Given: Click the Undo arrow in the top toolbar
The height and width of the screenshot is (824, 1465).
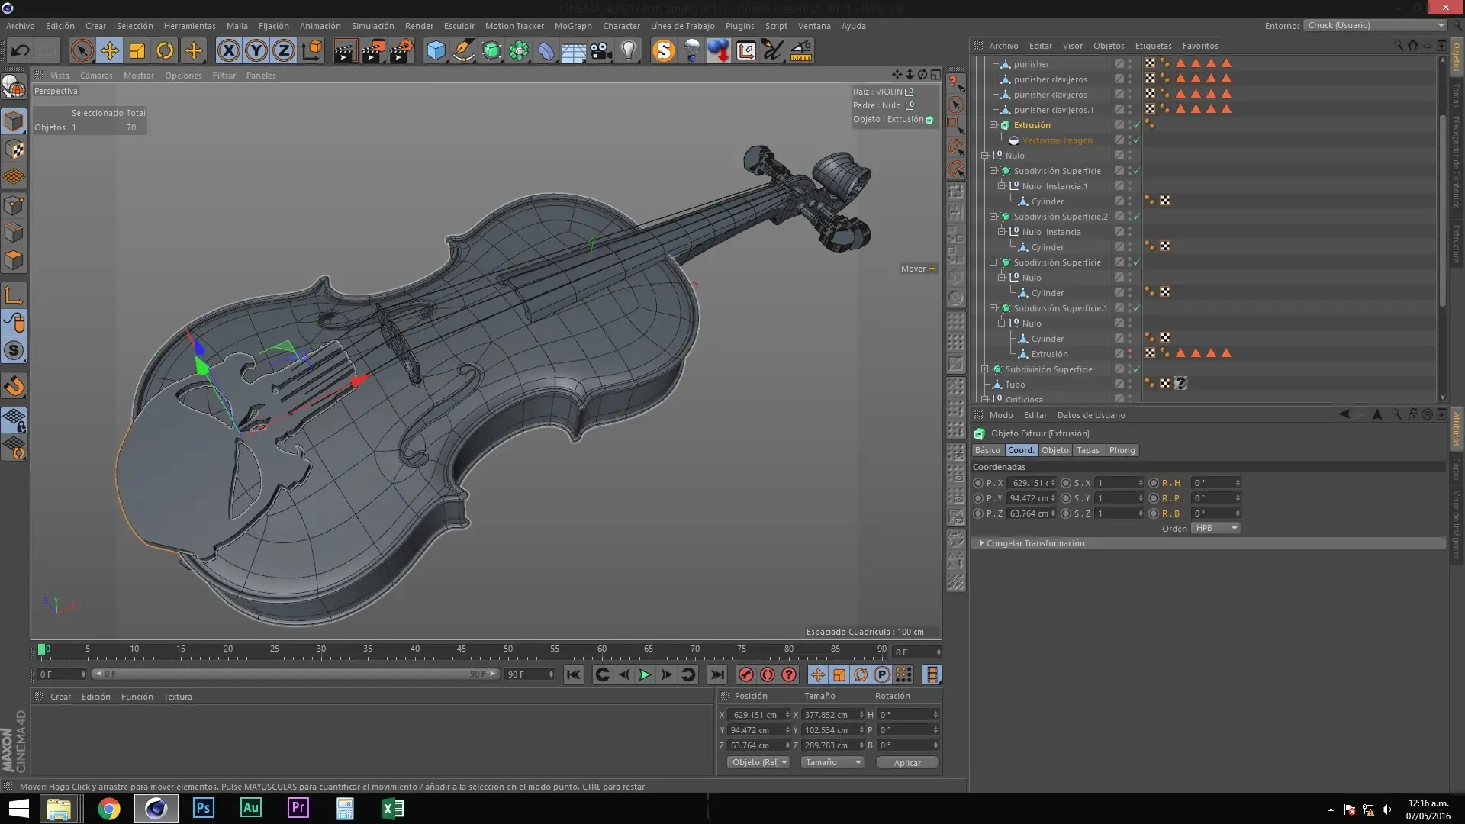Looking at the screenshot, I should [x=21, y=51].
